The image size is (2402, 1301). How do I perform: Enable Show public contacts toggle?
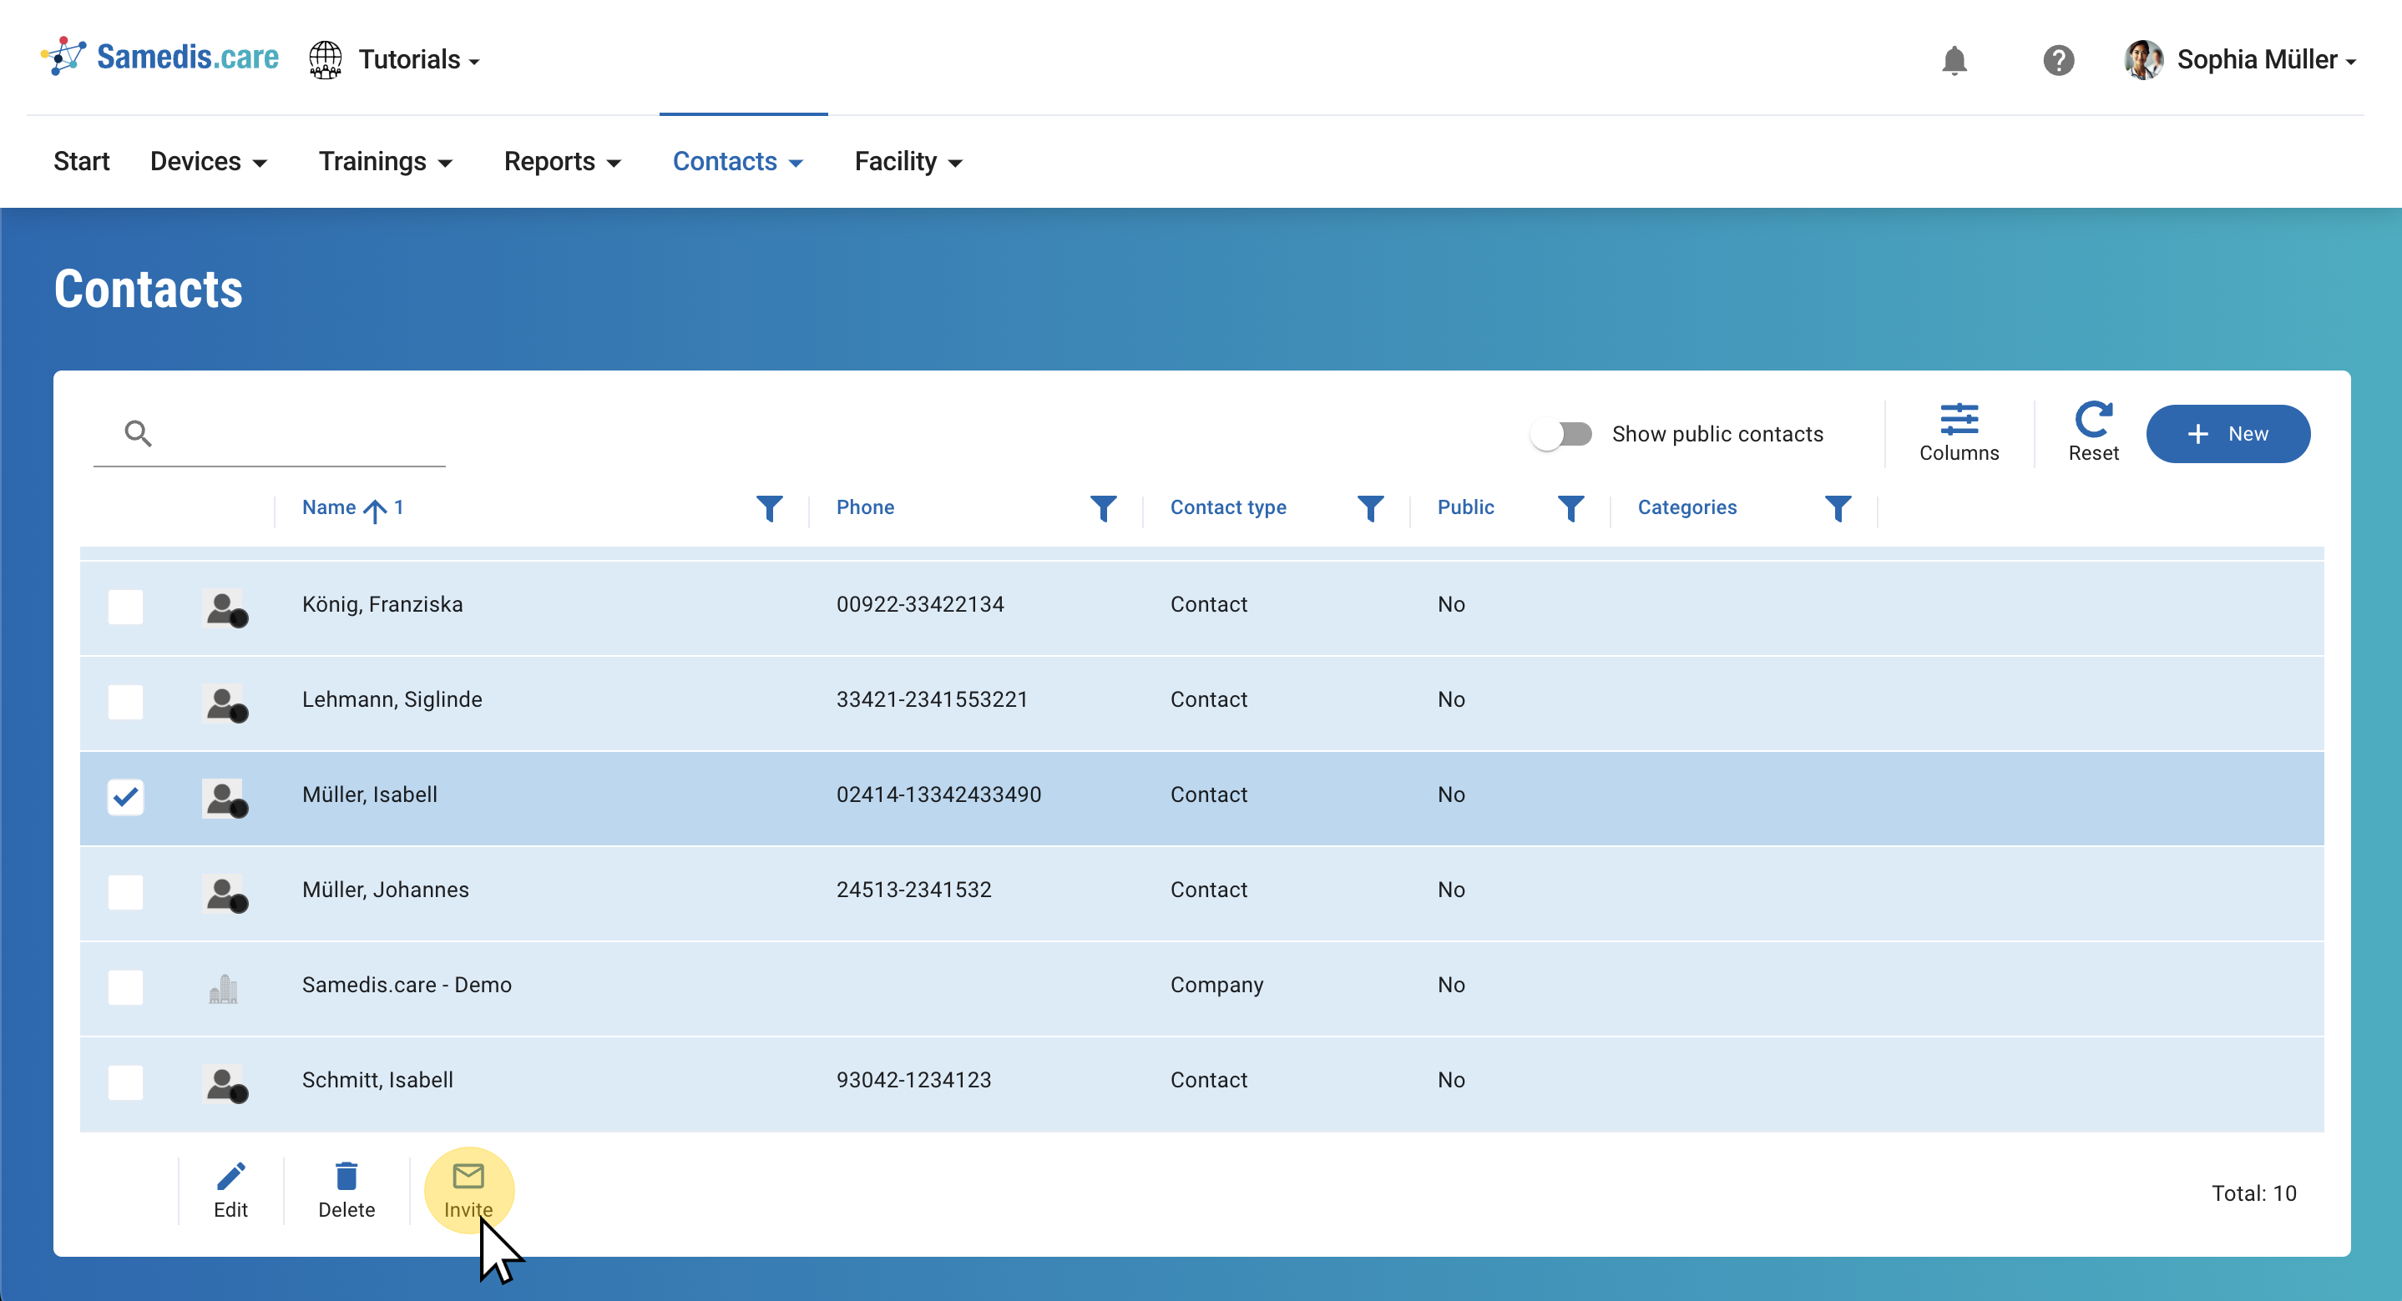[x=1562, y=434]
